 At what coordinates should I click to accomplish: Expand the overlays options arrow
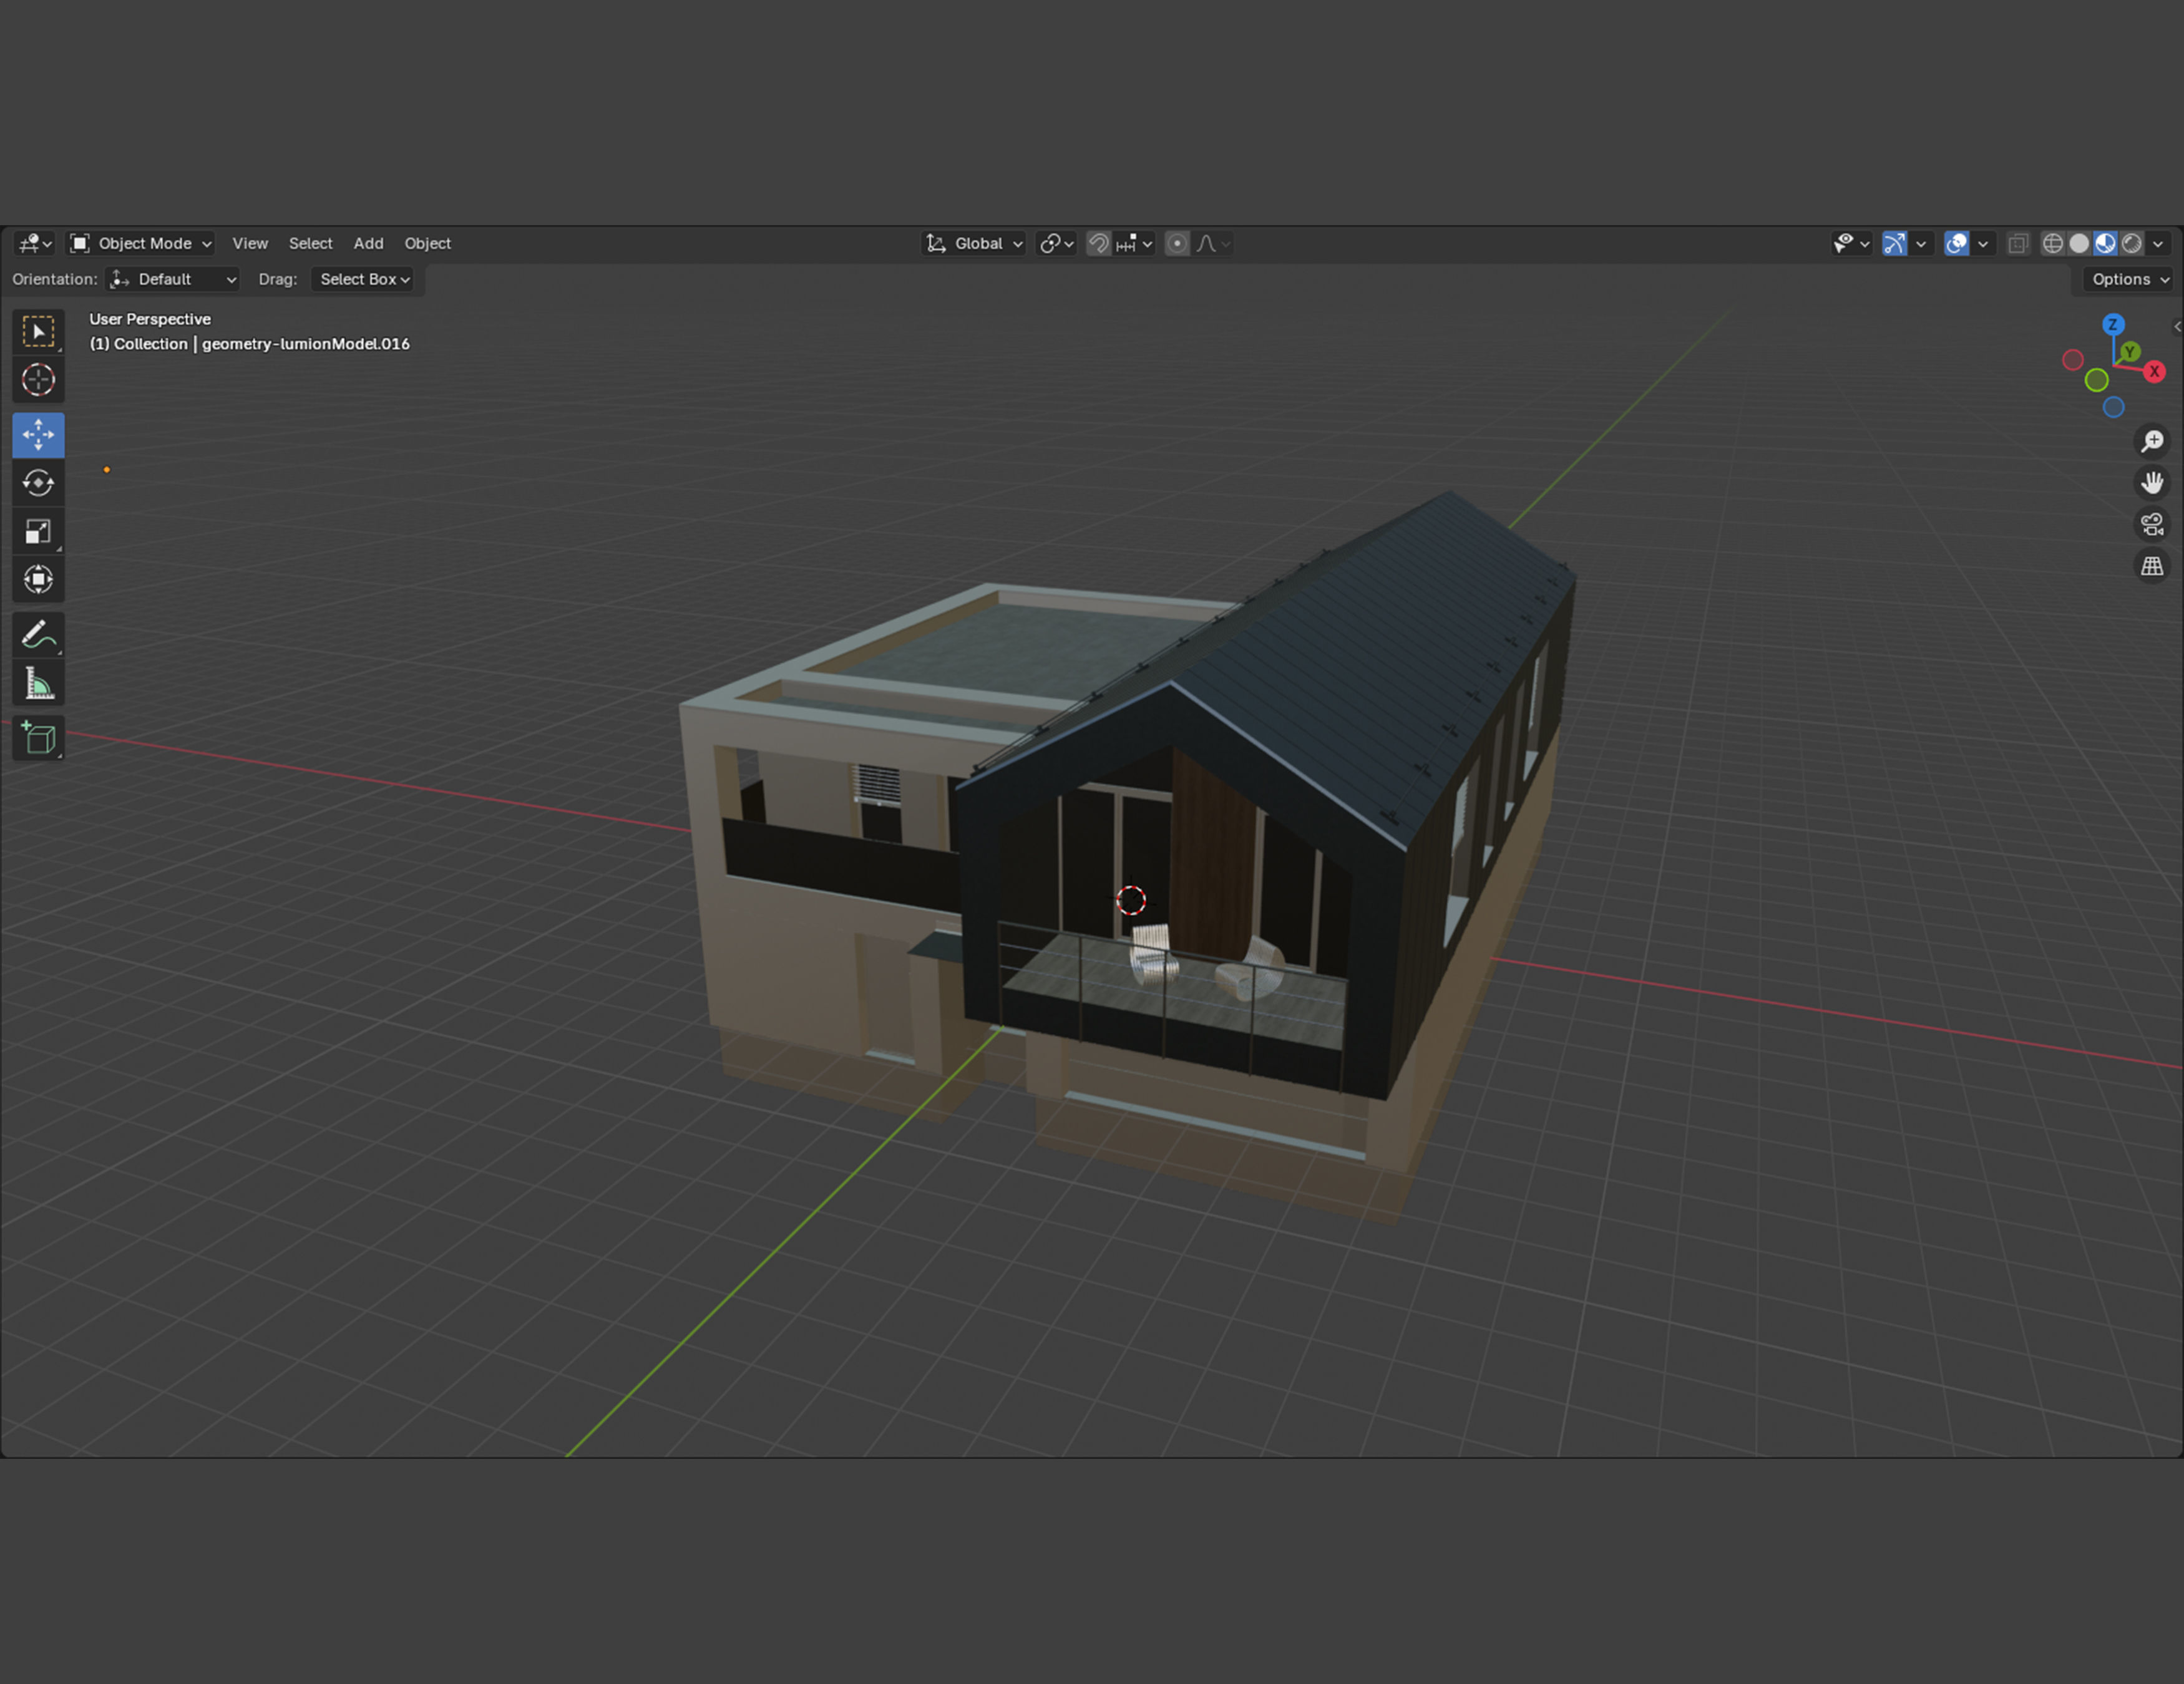[1982, 244]
